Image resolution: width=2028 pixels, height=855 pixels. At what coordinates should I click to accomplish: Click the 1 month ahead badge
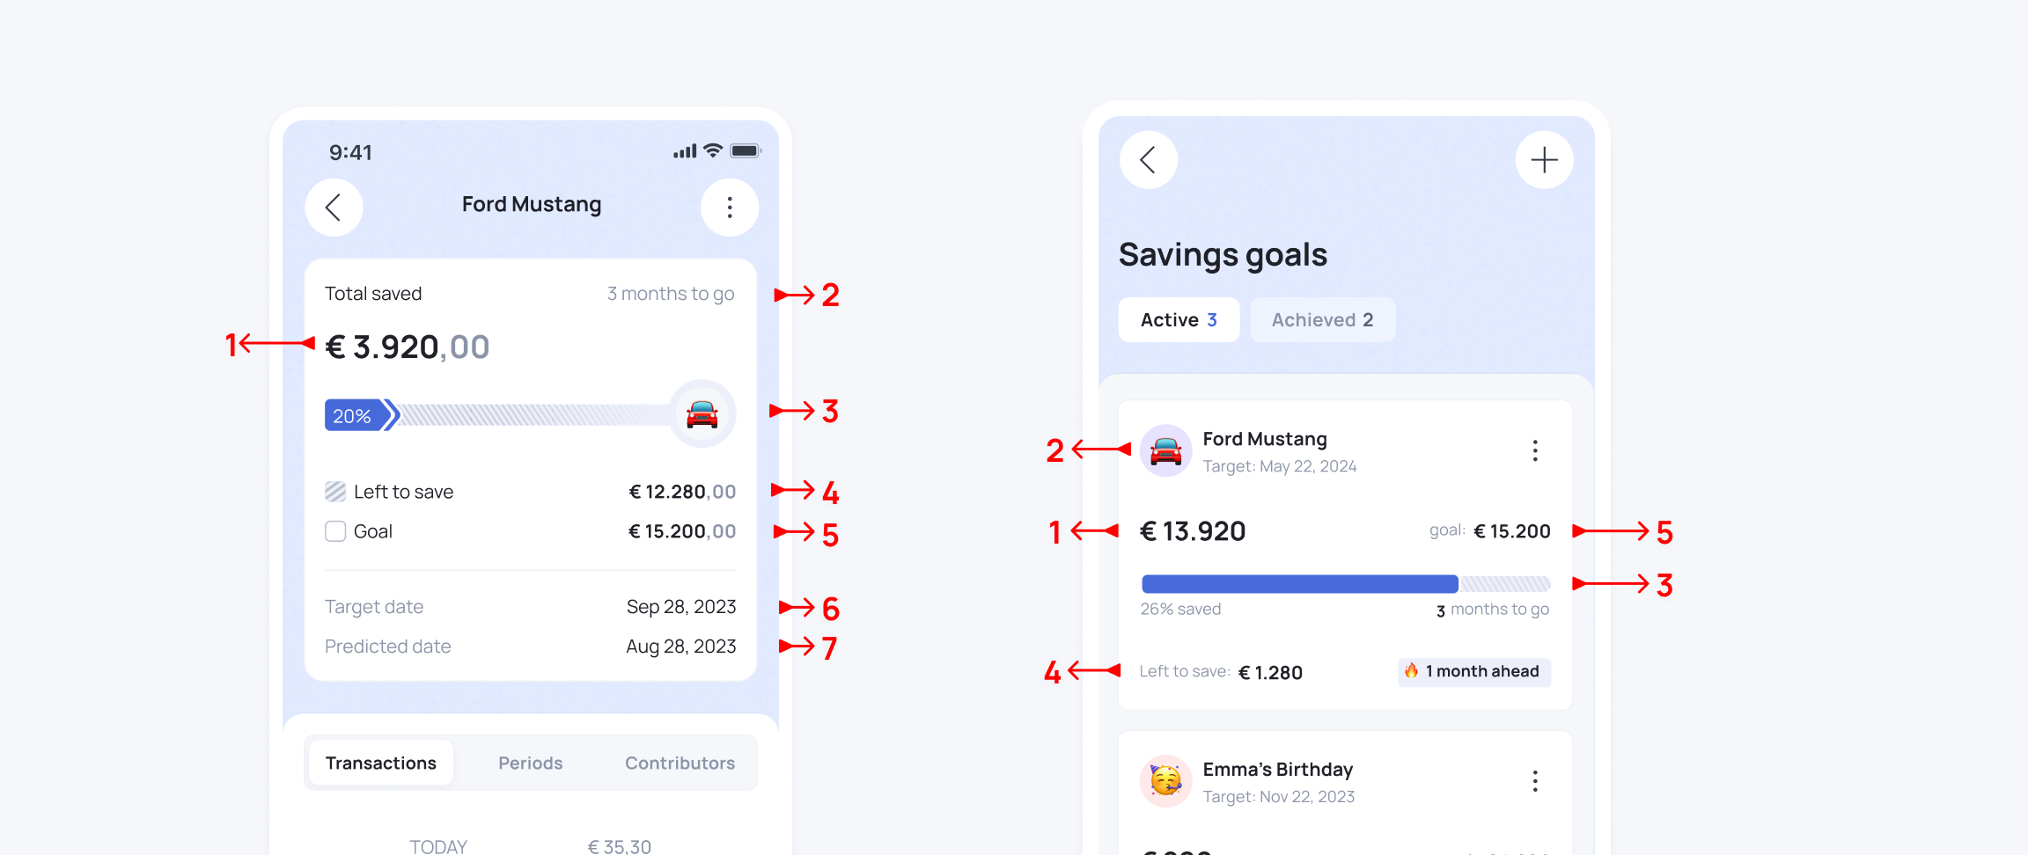pyautogui.click(x=1474, y=672)
